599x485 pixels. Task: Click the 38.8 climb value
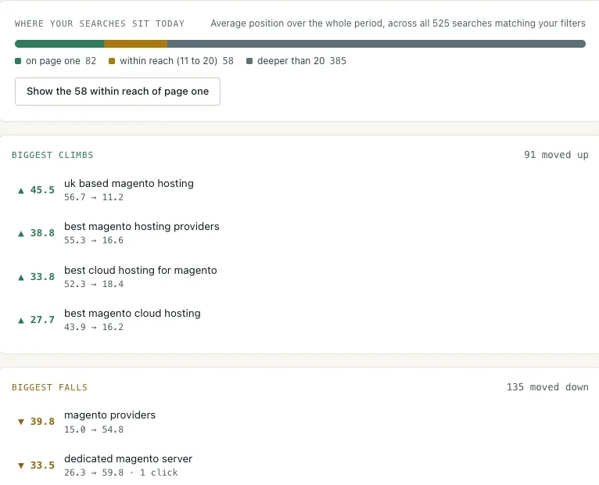point(42,233)
